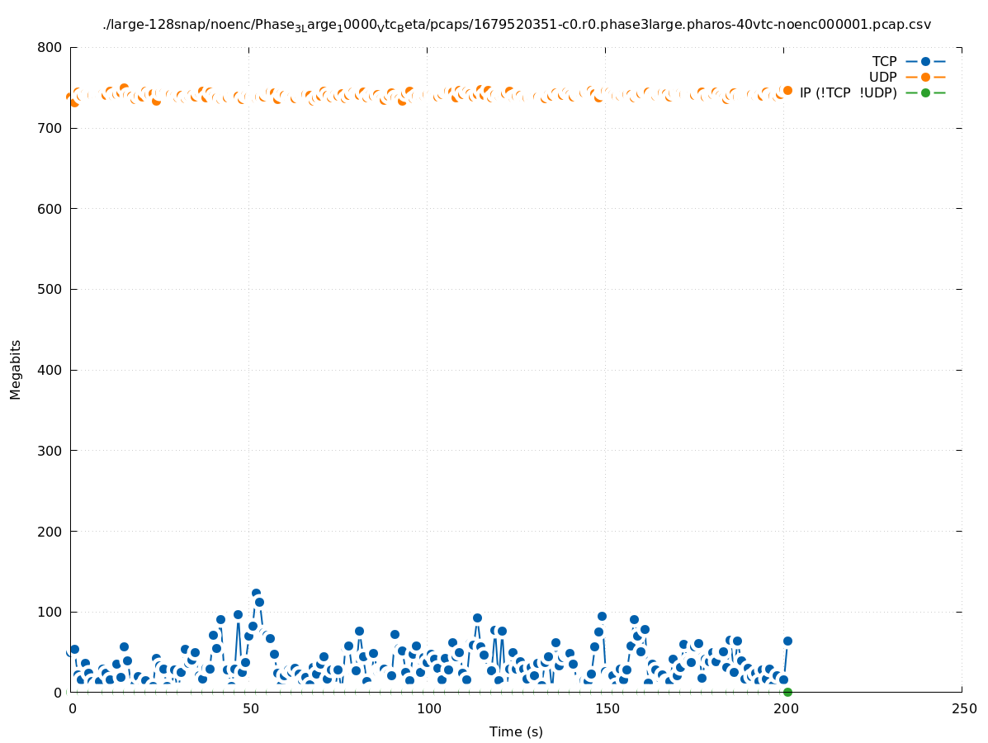Screen dimensions: 988x743
Task: Click the 400 tick label on y-axis
Action: (x=50, y=370)
